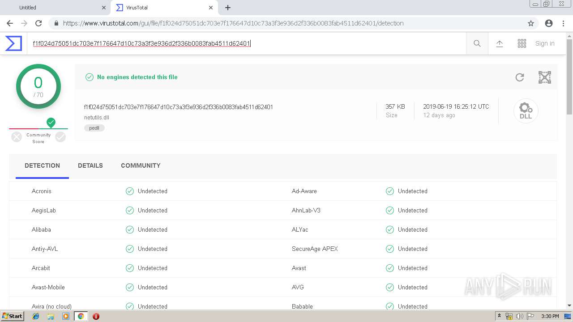The width and height of the screenshot is (573, 322).
Task: Vote negative with the X community icon
Action: pos(17,137)
